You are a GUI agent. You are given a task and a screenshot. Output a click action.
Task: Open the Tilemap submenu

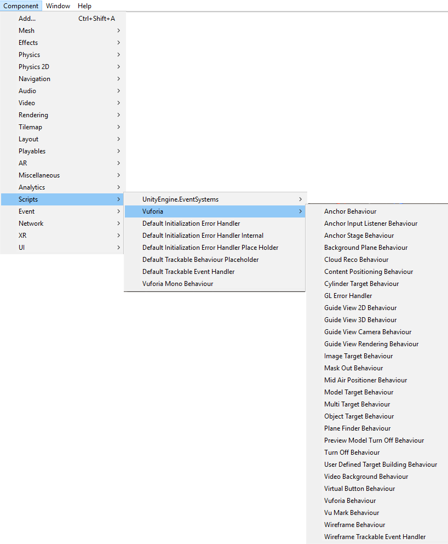62,127
